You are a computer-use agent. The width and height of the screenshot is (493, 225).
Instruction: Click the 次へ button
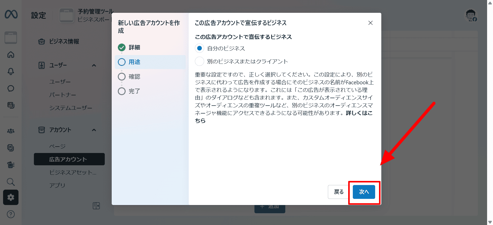click(x=364, y=192)
